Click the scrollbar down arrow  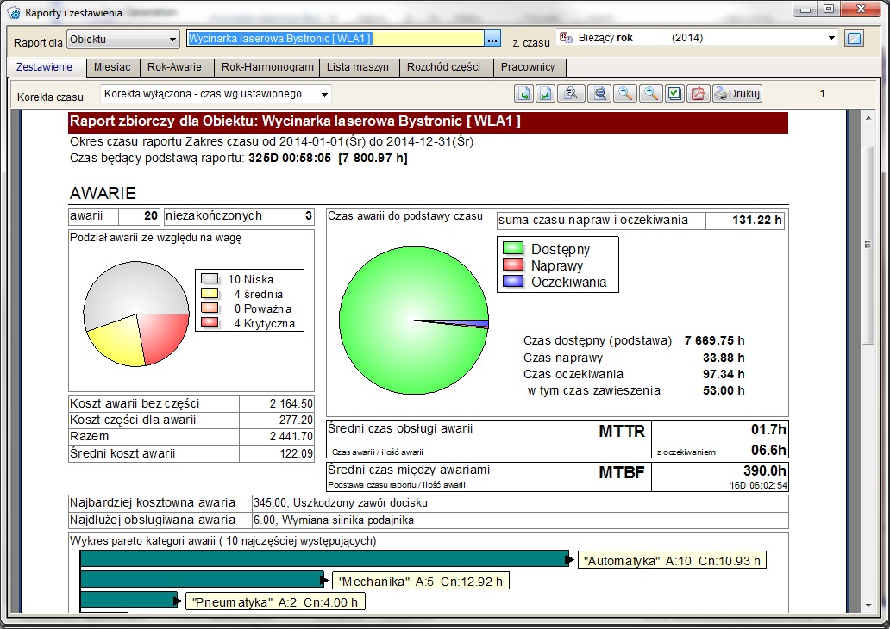[x=868, y=606]
